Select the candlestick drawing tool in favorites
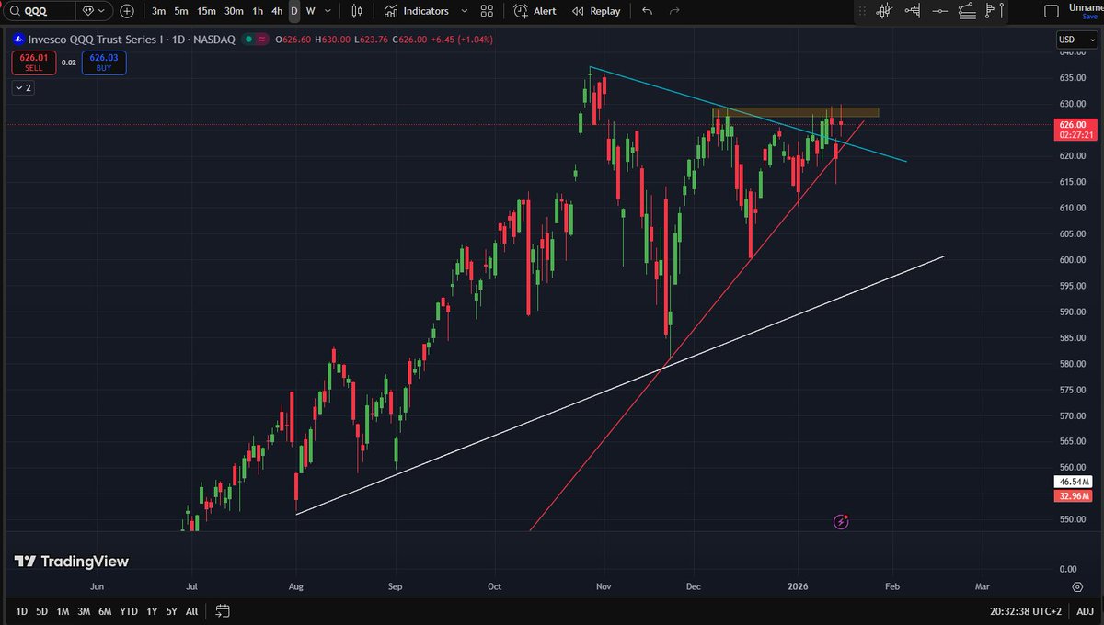This screenshot has width=1104, height=625. tap(884, 11)
